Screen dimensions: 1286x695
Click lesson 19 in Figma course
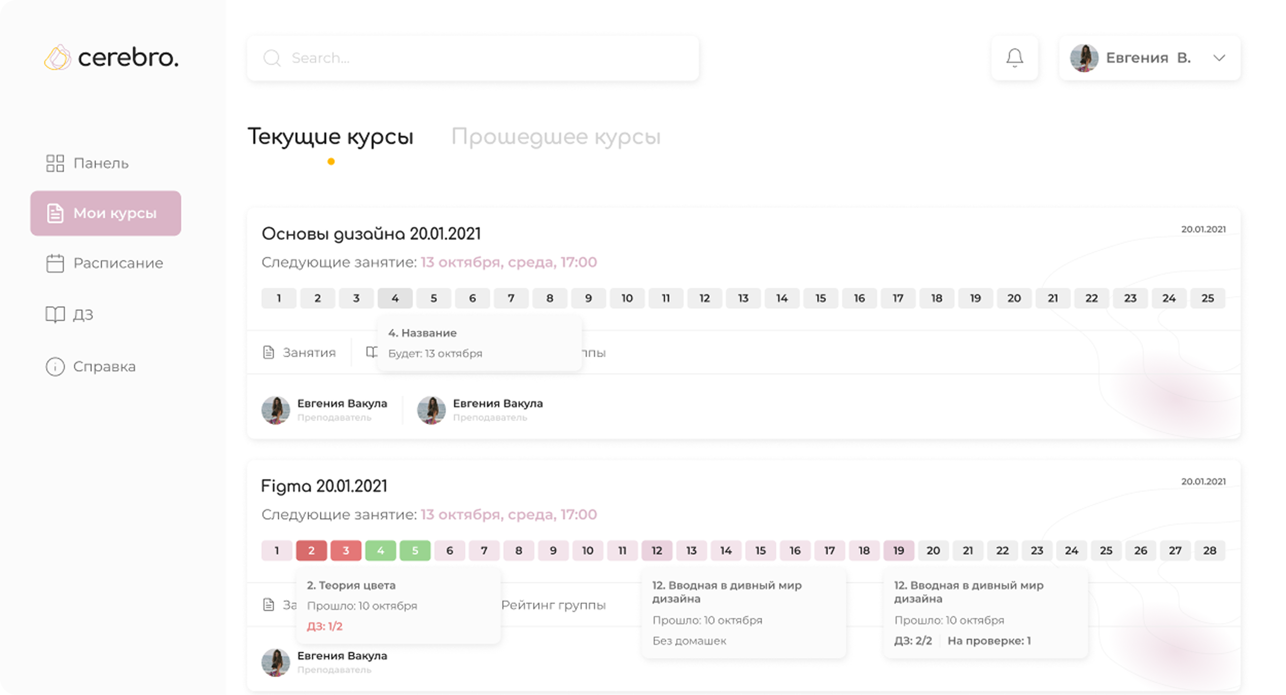899,551
